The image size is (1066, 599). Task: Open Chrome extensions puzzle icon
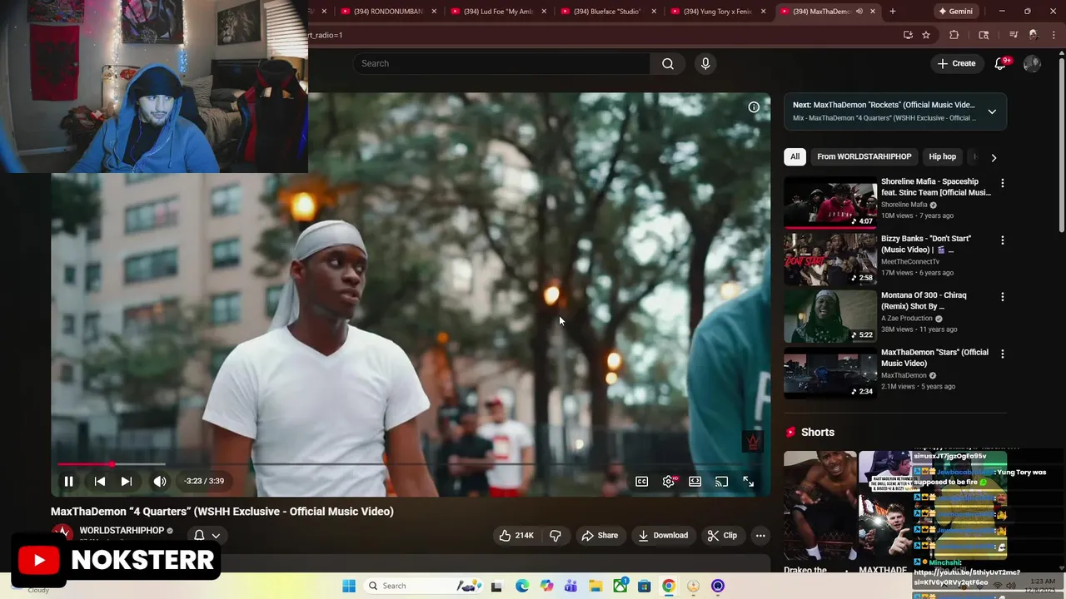point(954,35)
